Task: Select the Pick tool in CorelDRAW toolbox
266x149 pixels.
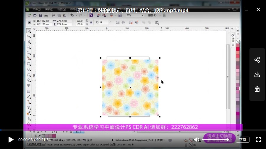Action: (x=29, y=31)
